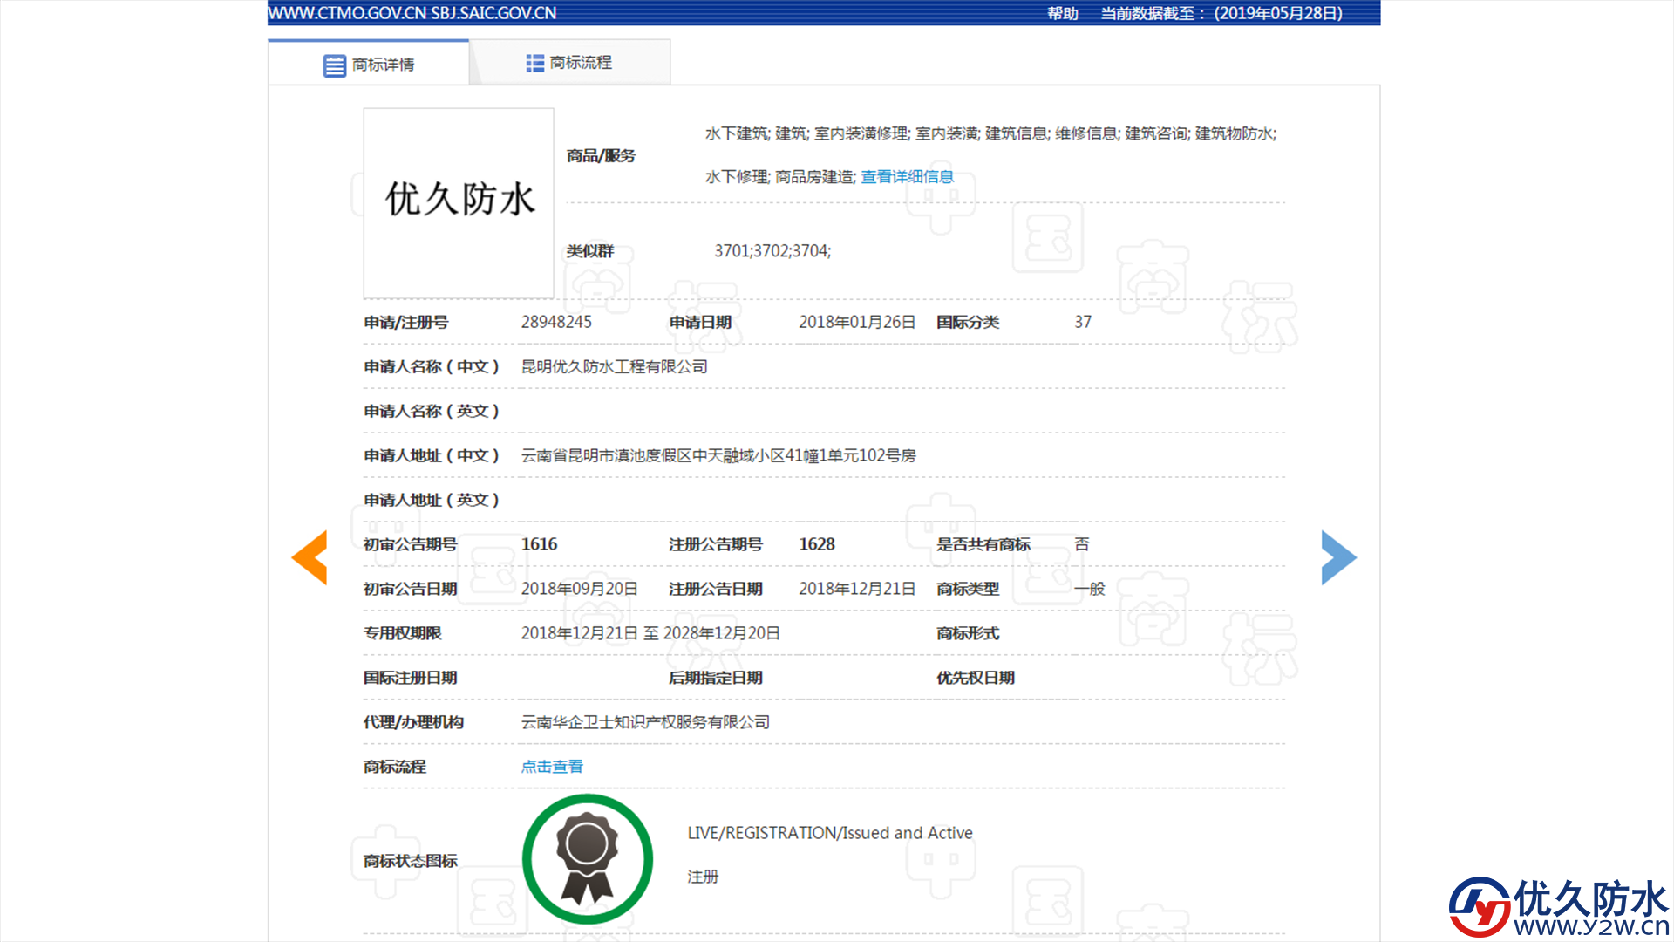Screen dimensions: 1674x942
Task: Open 点击查看 trademark flow link
Action: pyautogui.click(x=552, y=766)
